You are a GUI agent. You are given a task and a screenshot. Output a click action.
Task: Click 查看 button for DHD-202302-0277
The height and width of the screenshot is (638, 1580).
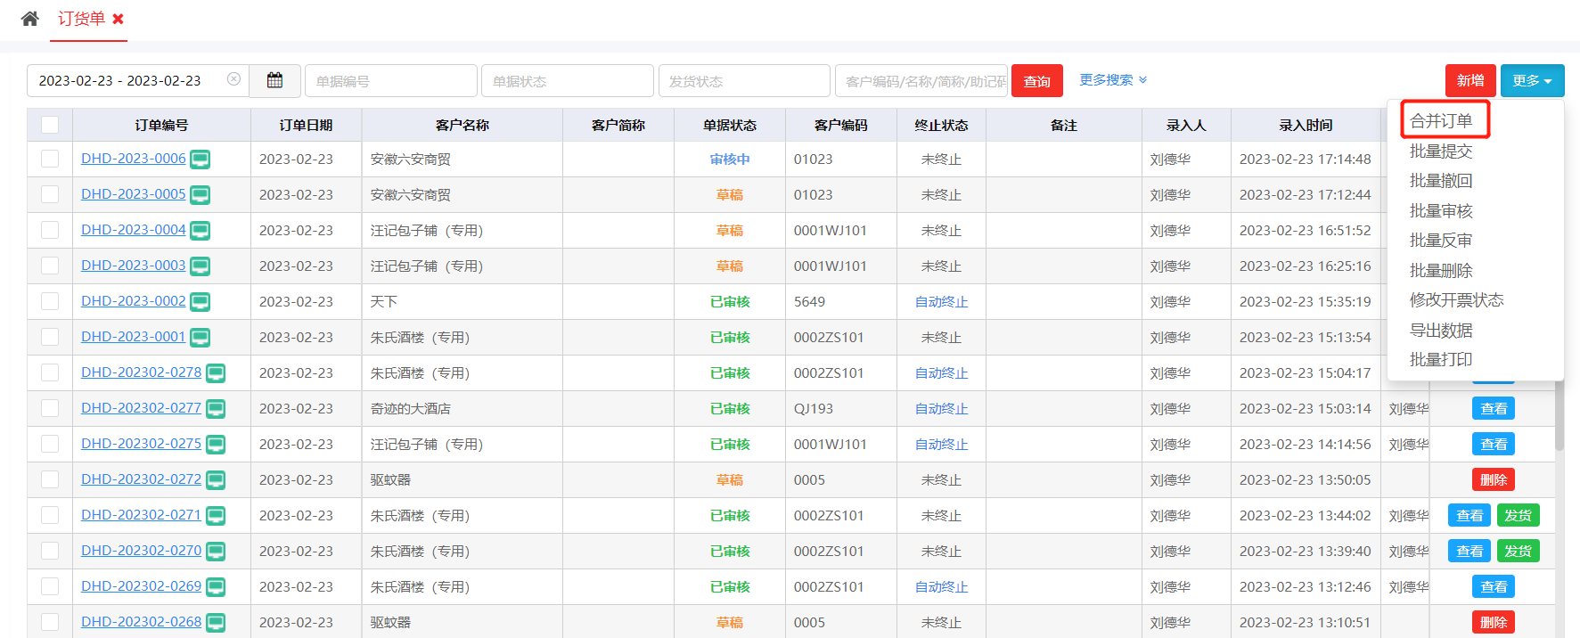click(x=1494, y=409)
